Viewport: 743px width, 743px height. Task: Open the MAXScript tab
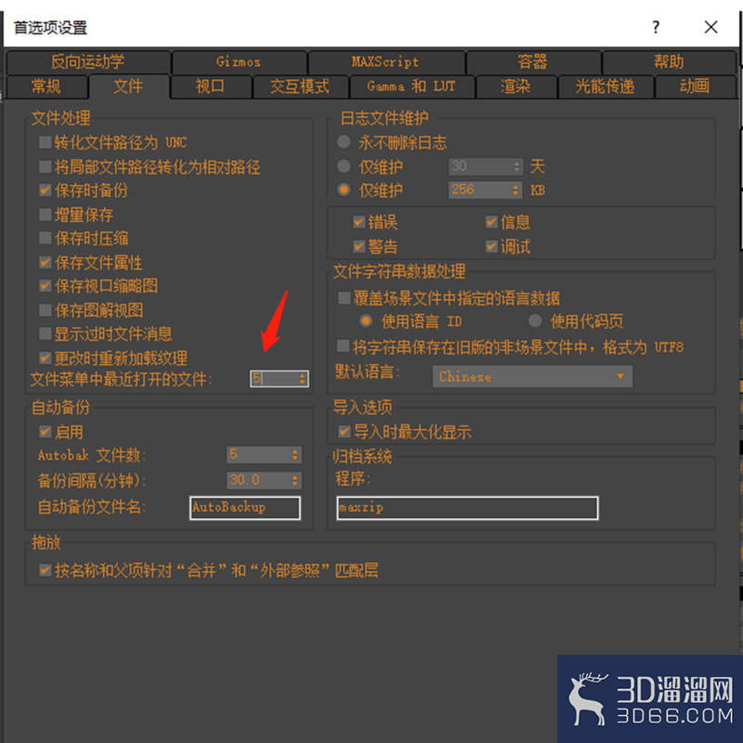click(385, 61)
